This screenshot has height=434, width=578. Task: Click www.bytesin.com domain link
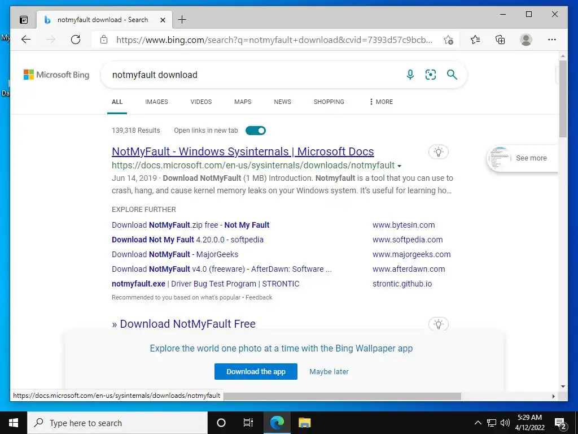404,225
